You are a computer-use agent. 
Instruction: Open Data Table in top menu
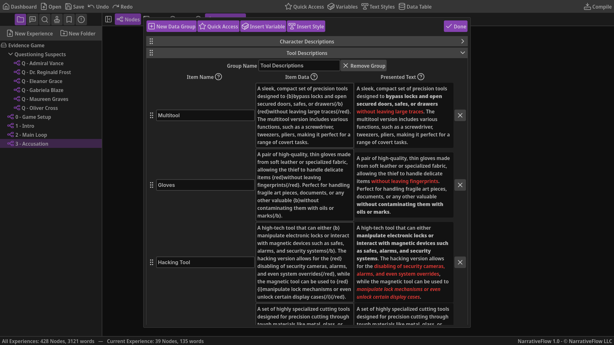pyautogui.click(x=415, y=7)
